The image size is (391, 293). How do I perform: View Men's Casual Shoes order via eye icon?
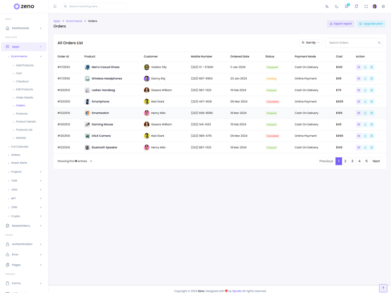click(x=359, y=67)
